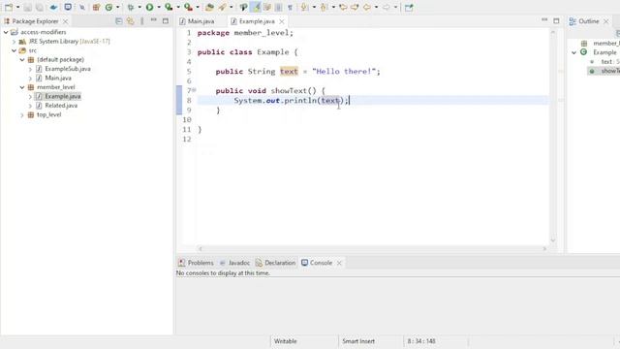This screenshot has width=620, height=349.
Task: Expand ExampleSub.java in Package Explorer
Action: (30, 69)
